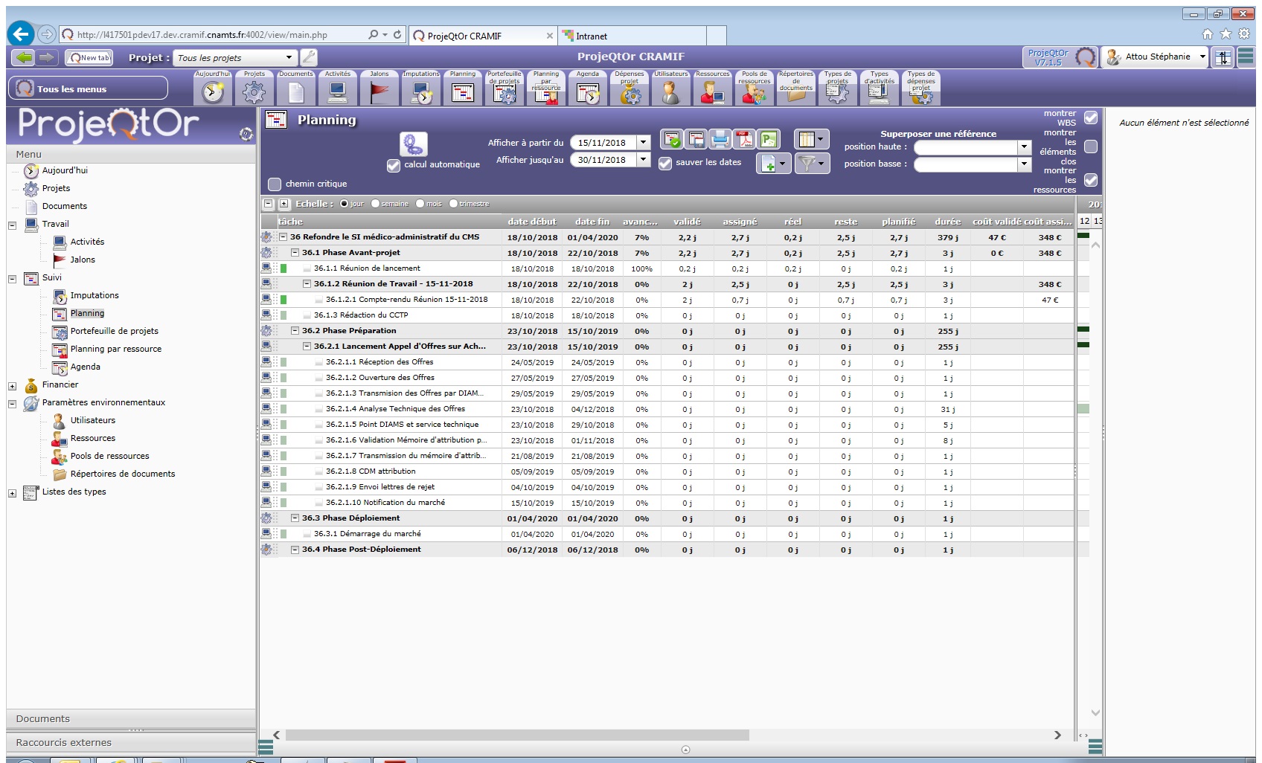
Task: Export planning to PDF
Action: click(x=744, y=139)
